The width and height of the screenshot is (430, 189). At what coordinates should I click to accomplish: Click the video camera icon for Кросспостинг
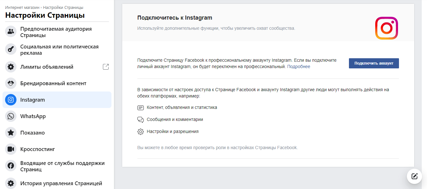pos(11,149)
